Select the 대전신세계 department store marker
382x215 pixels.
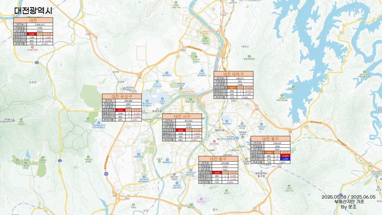(184, 93)
